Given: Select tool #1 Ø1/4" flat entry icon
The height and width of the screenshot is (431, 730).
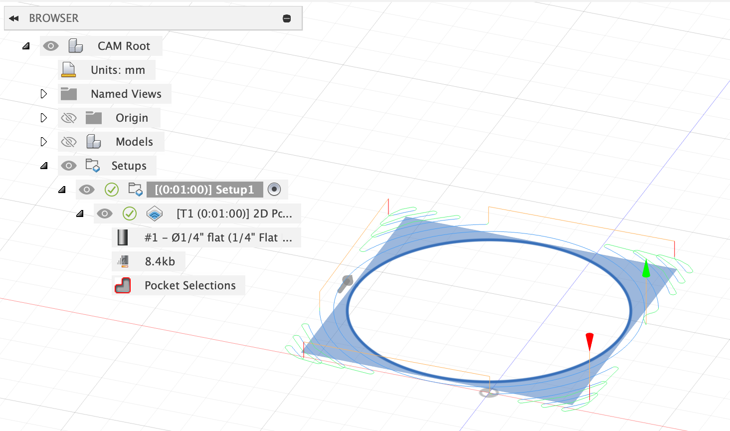Looking at the screenshot, I should (122, 237).
